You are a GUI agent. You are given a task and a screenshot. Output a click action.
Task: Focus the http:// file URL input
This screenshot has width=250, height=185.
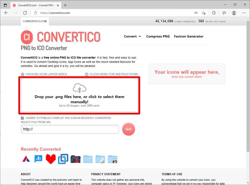point(70,129)
